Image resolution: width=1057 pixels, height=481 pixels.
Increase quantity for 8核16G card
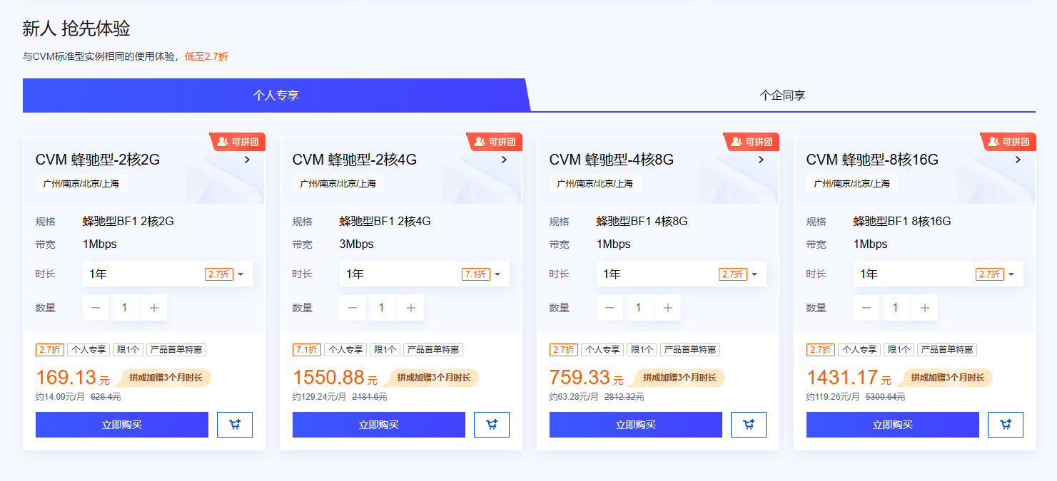point(925,308)
